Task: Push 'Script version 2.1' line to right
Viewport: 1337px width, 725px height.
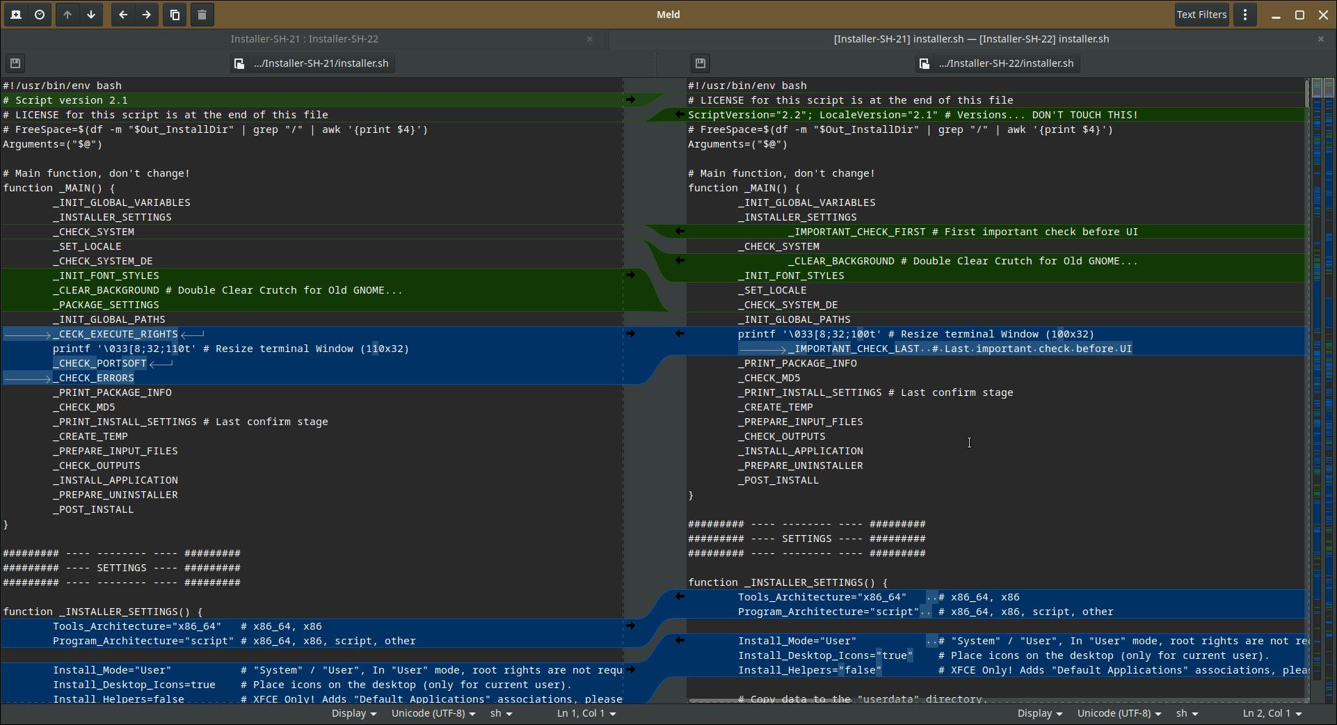Action: (x=630, y=100)
